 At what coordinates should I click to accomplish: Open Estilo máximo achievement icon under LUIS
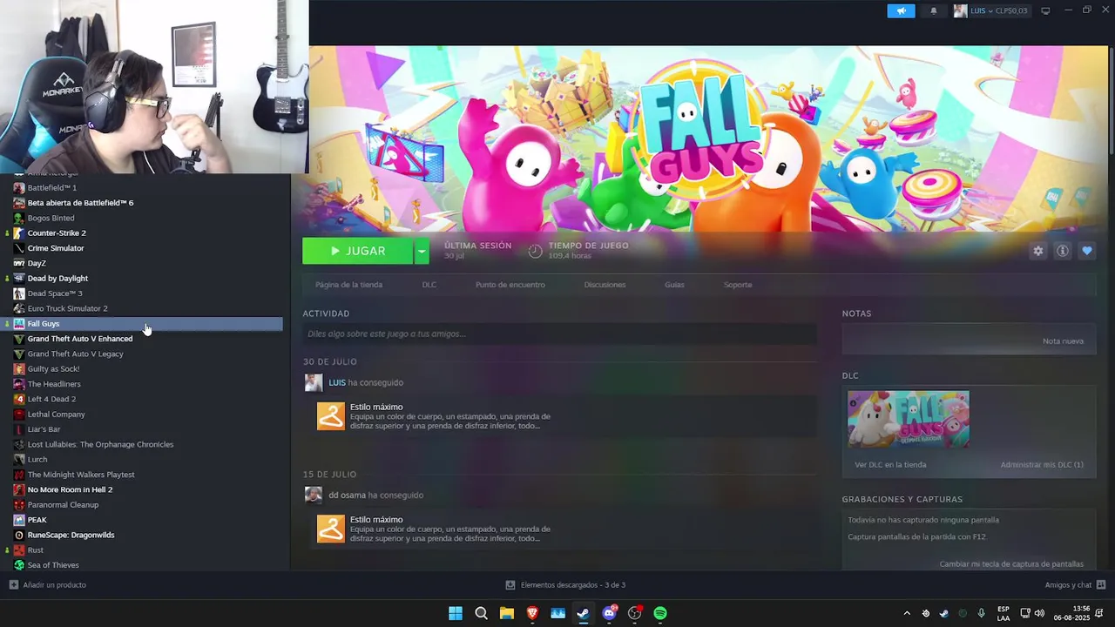(330, 416)
